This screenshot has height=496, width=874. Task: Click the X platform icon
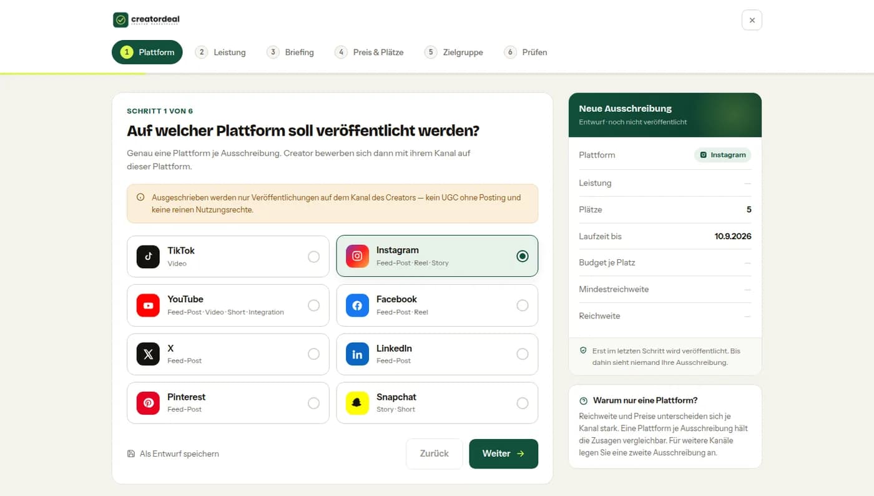pyautogui.click(x=148, y=354)
